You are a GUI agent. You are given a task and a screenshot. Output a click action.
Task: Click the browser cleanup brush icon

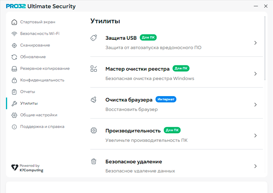point(94,100)
